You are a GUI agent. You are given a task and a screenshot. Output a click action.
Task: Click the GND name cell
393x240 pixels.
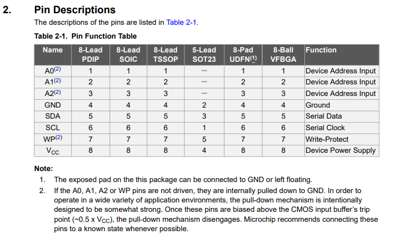coord(53,105)
